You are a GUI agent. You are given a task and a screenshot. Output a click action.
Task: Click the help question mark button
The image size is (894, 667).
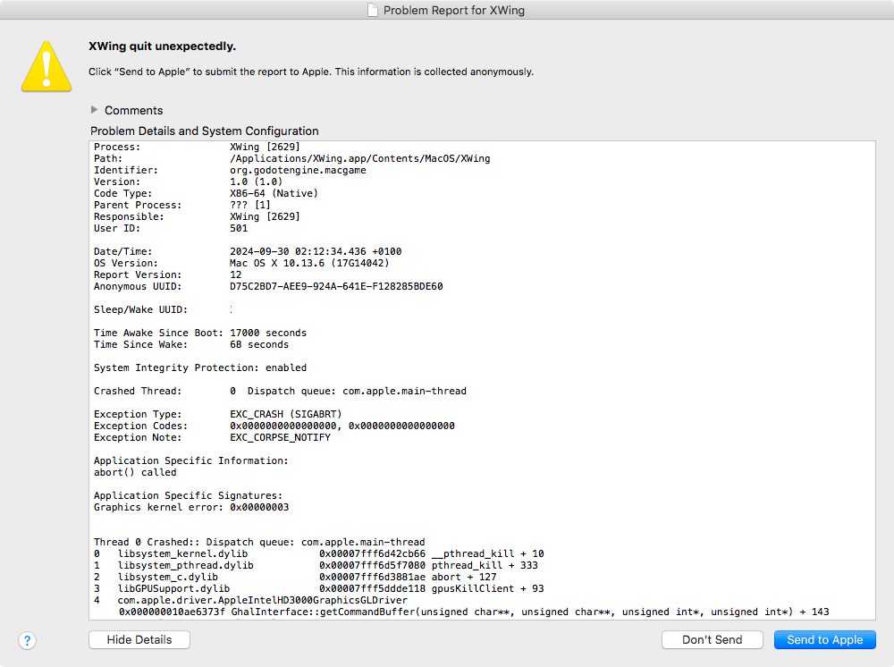click(x=28, y=640)
